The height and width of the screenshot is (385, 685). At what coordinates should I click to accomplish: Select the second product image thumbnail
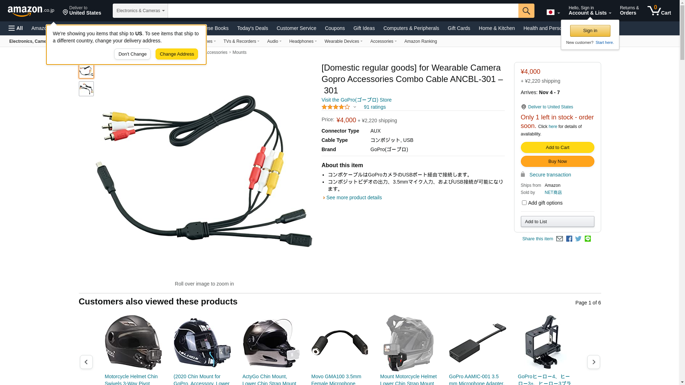(x=86, y=89)
